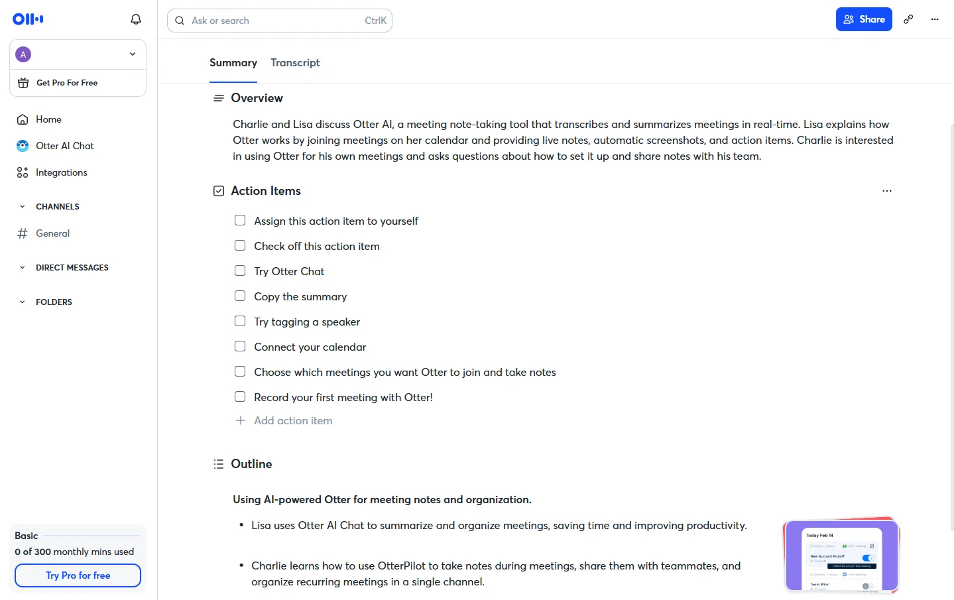Switch to the Transcript tab
Viewport: 954px width, 600px height.
coord(295,63)
